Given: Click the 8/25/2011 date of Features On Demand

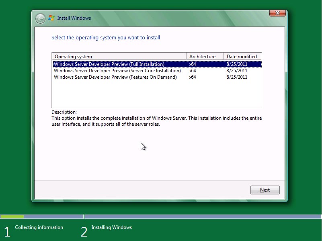Looking at the screenshot, I should (x=237, y=77).
